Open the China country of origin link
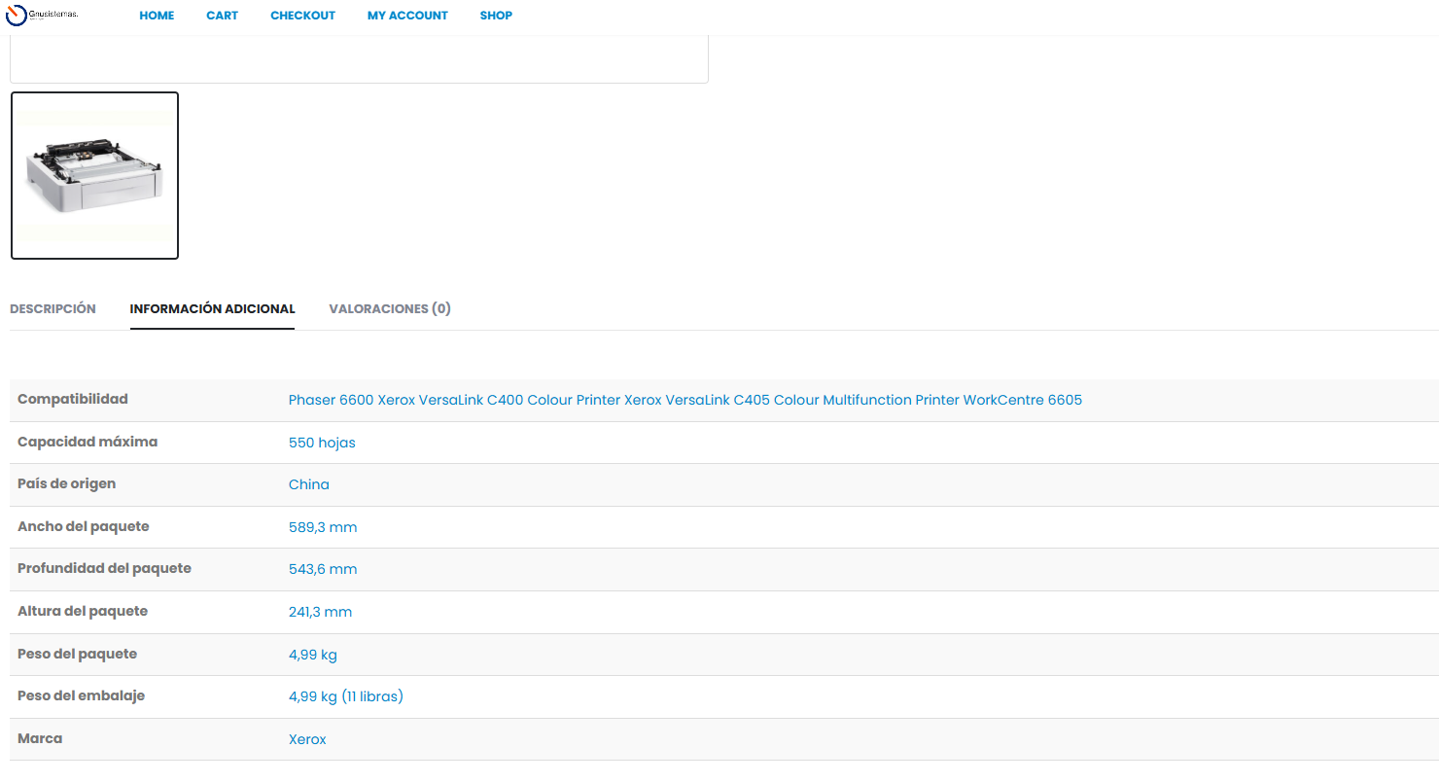 click(x=308, y=485)
